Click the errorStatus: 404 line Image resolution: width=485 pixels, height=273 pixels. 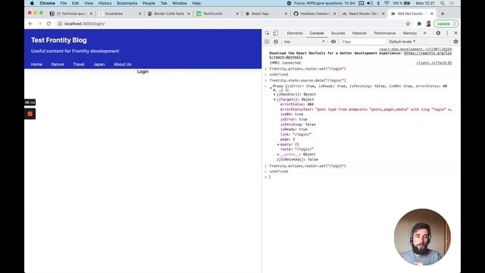[x=297, y=105]
